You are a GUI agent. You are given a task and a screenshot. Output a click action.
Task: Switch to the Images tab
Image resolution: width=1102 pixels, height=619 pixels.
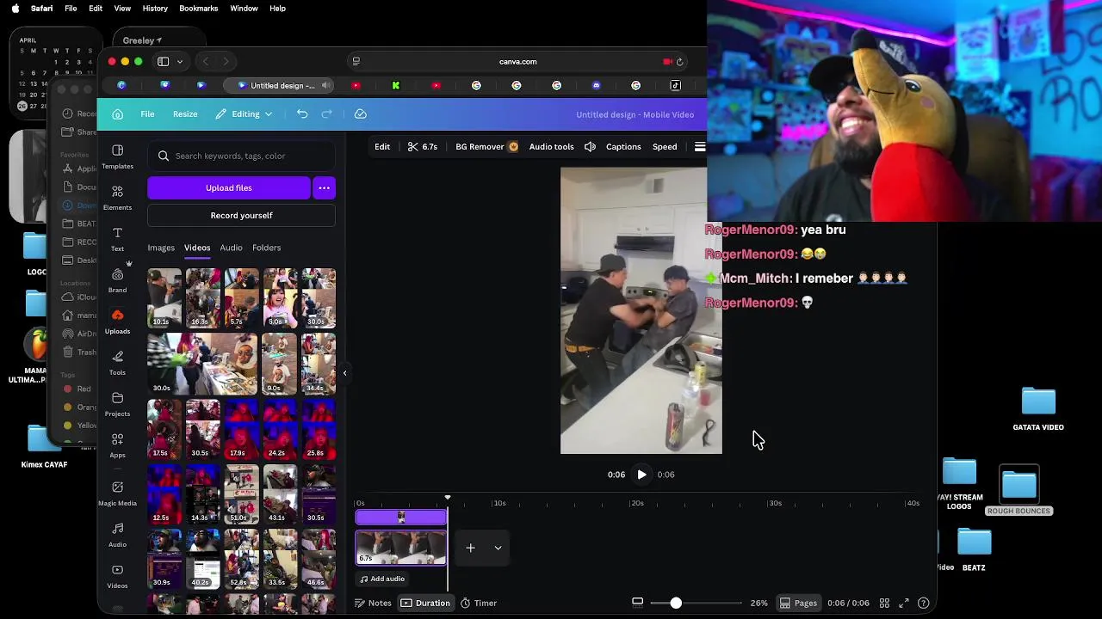(x=161, y=248)
